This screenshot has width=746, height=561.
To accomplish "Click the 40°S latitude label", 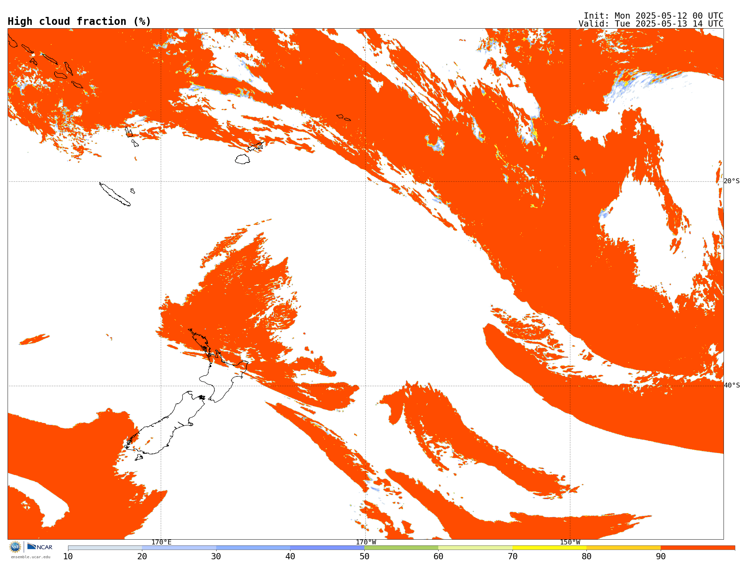I will (x=732, y=385).
